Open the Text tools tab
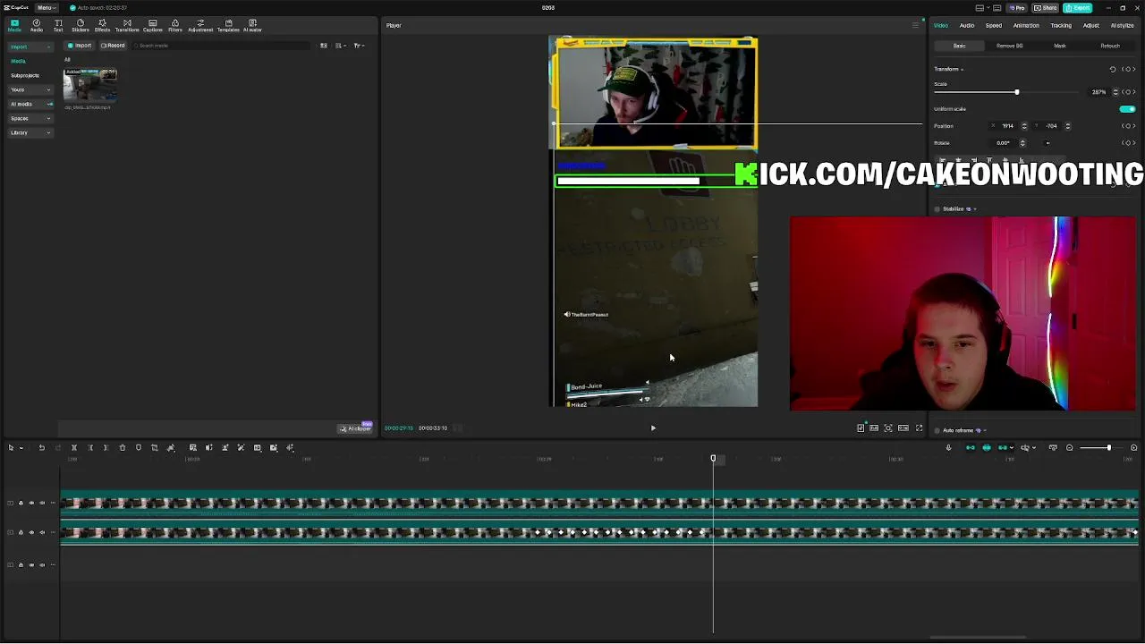1145x644 pixels. click(x=58, y=25)
